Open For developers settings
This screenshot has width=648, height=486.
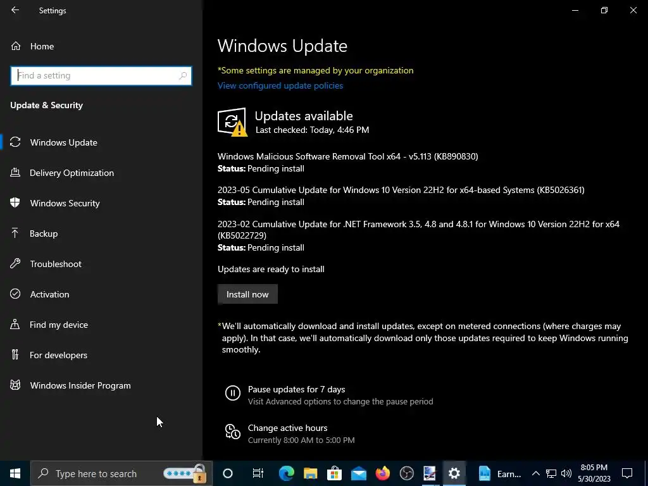click(x=101, y=355)
